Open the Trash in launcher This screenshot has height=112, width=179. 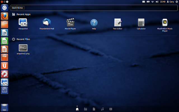(x=4, y=107)
